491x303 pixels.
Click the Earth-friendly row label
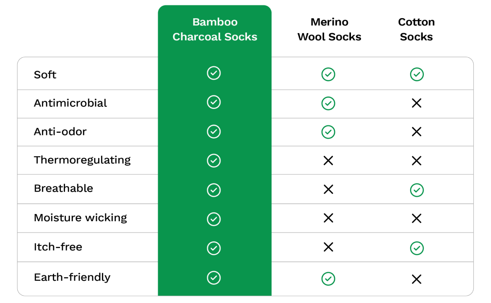tap(72, 277)
